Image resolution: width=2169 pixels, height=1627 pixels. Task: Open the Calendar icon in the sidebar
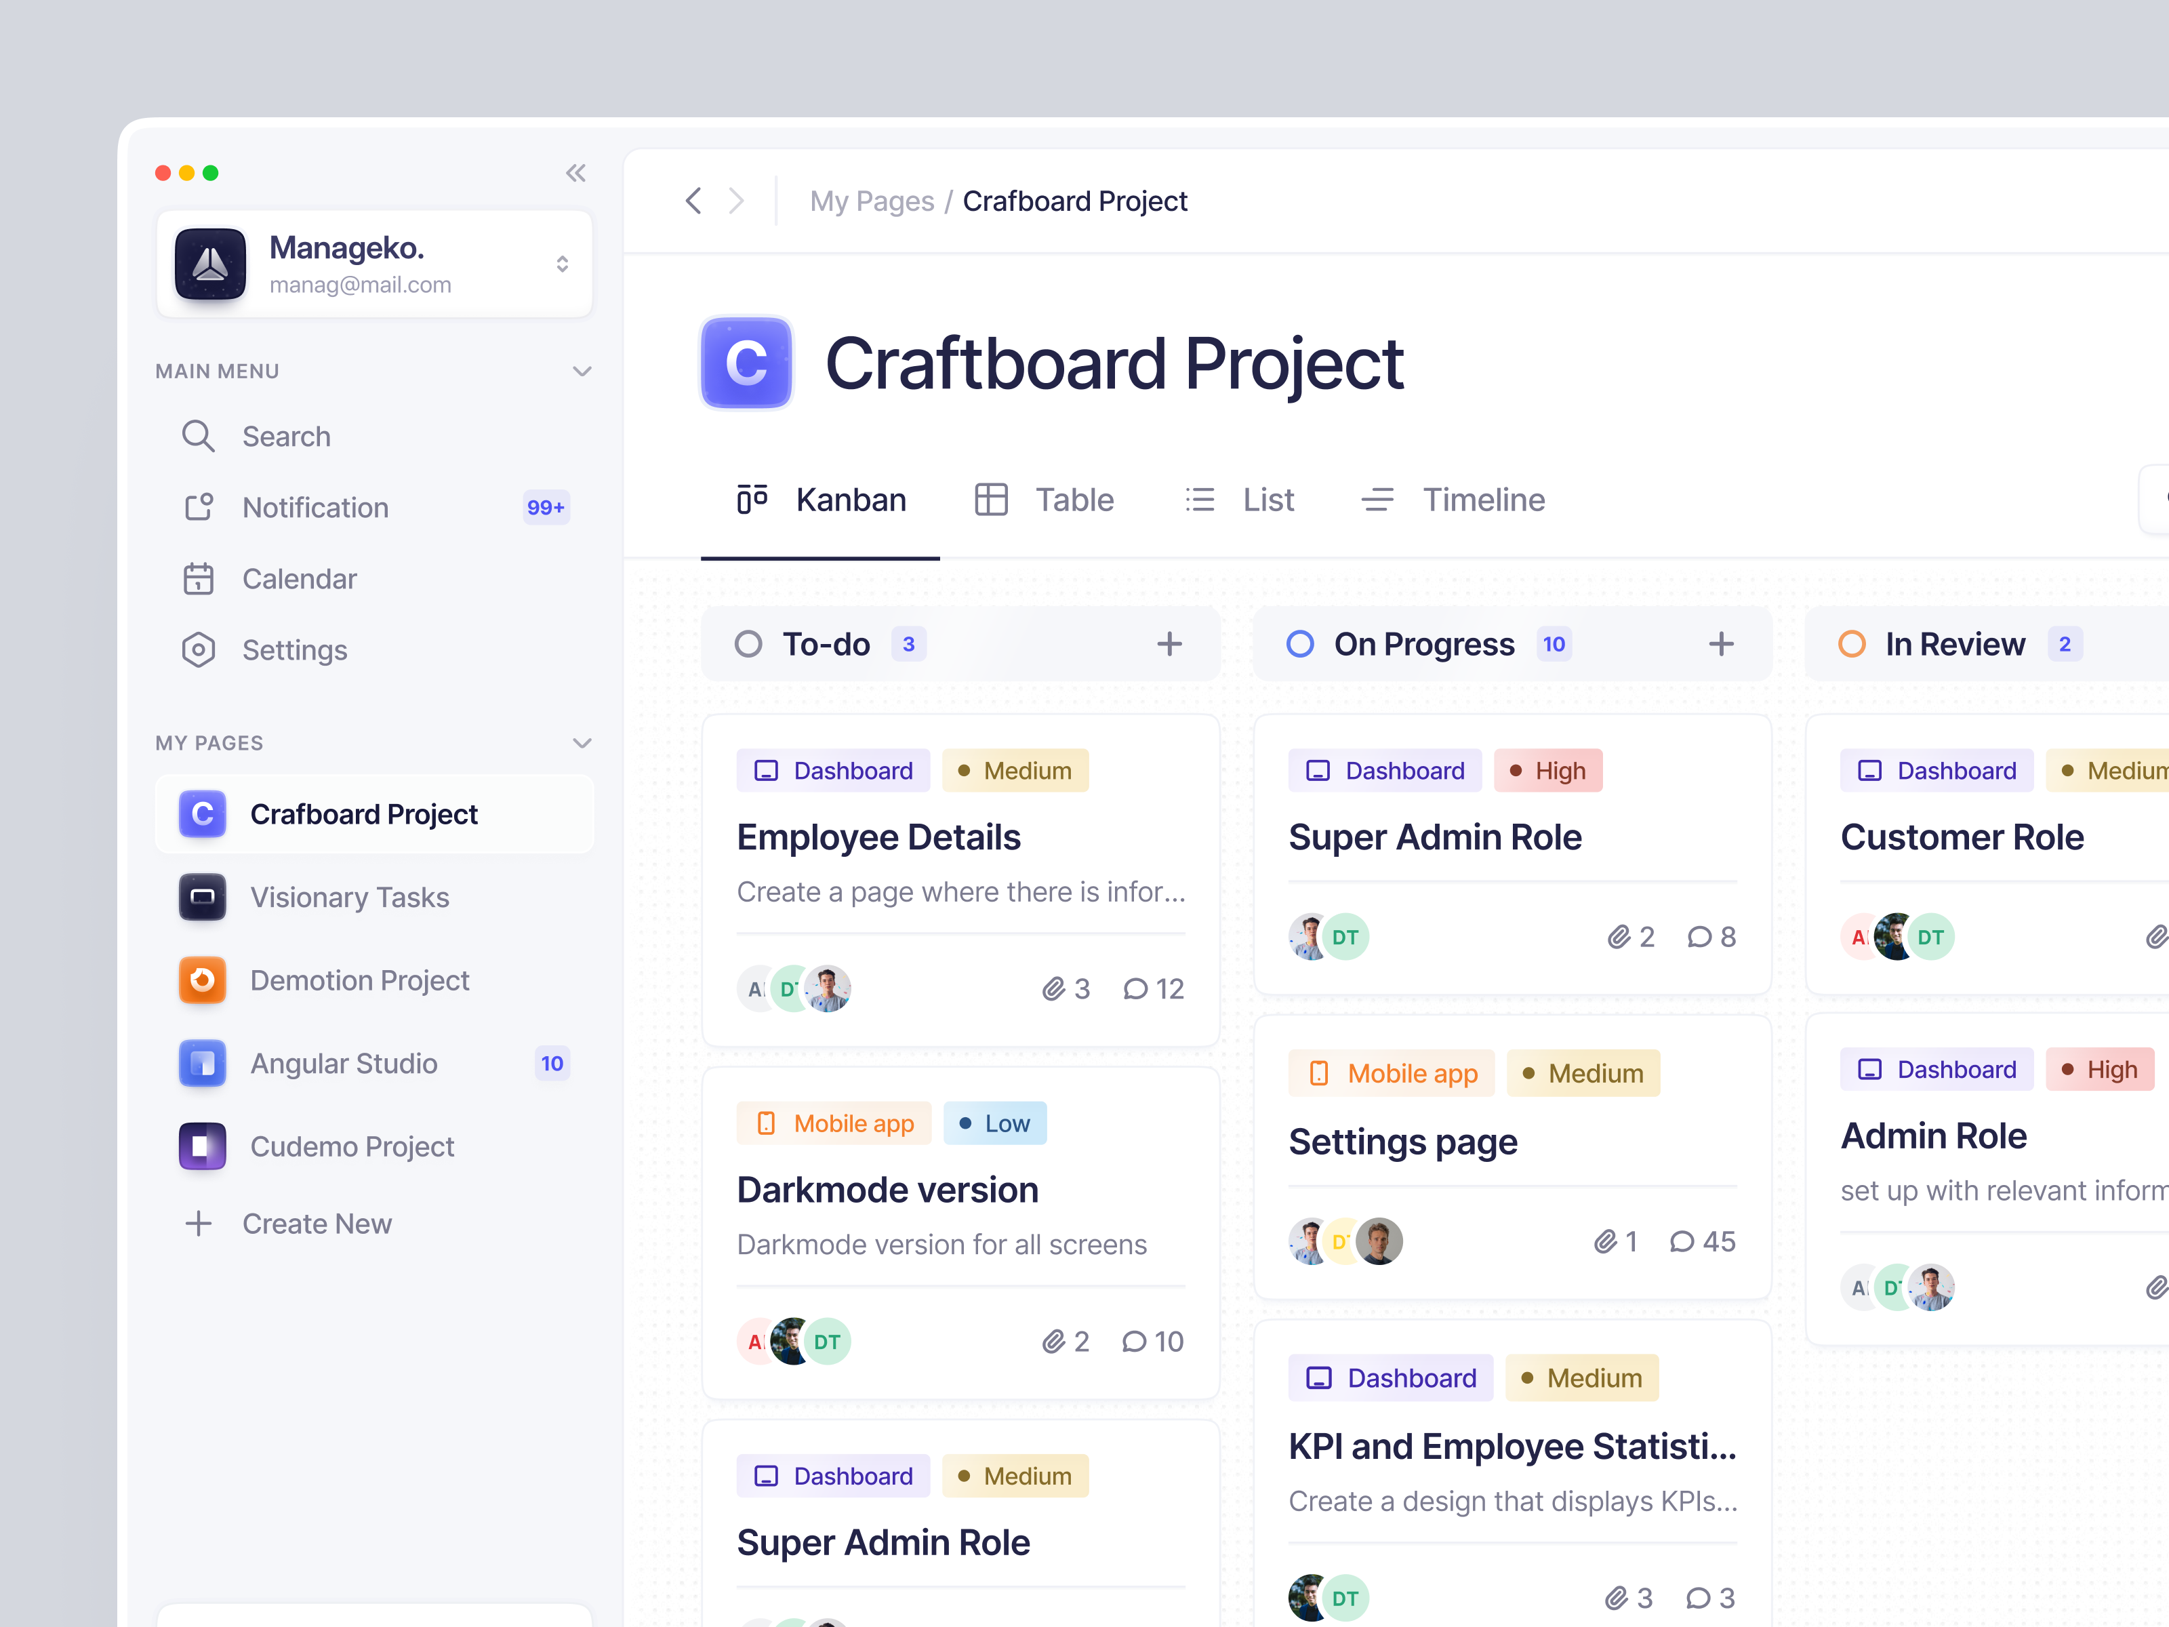(199, 579)
